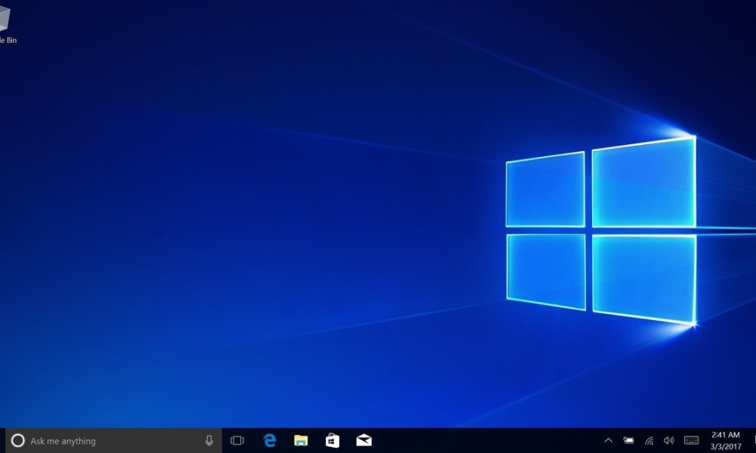Launch Microsoft Edge from the taskbar
The image size is (756, 453).
pyautogui.click(x=270, y=440)
